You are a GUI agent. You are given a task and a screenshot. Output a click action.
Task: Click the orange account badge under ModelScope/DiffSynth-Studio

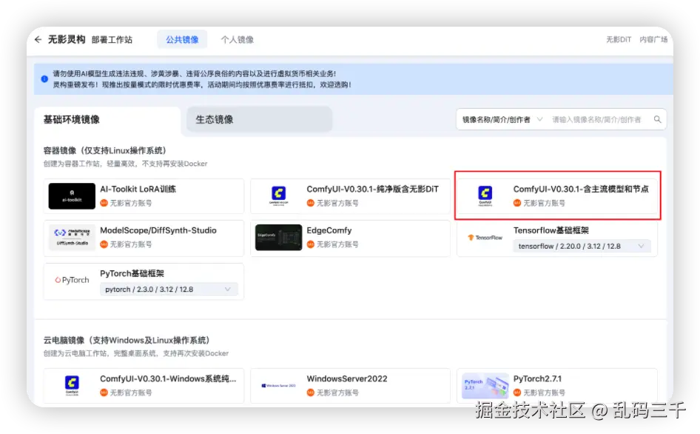pyautogui.click(x=104, y=244)
